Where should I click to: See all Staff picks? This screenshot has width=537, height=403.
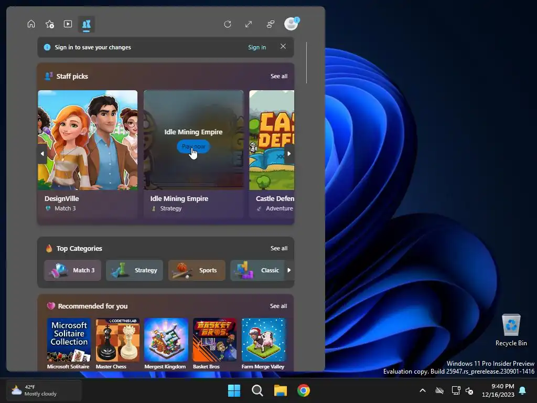(279, 76)
